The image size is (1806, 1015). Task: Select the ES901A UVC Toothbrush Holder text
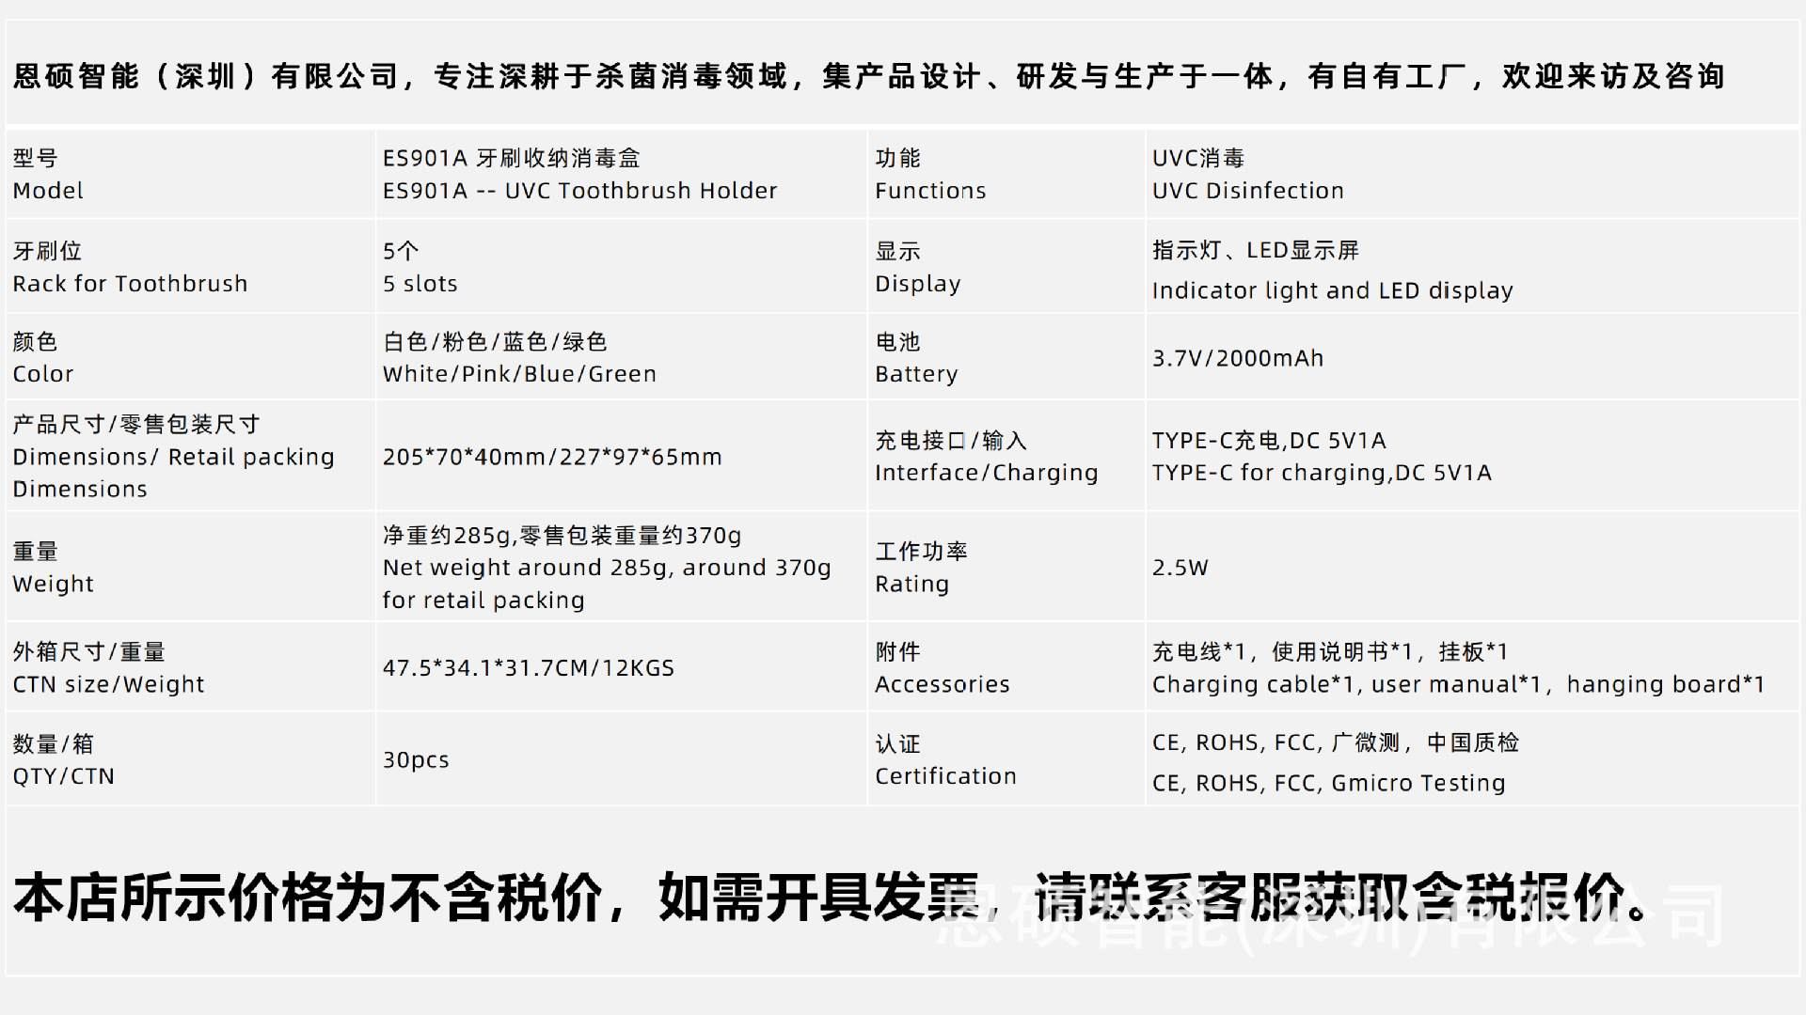[579, 191]
